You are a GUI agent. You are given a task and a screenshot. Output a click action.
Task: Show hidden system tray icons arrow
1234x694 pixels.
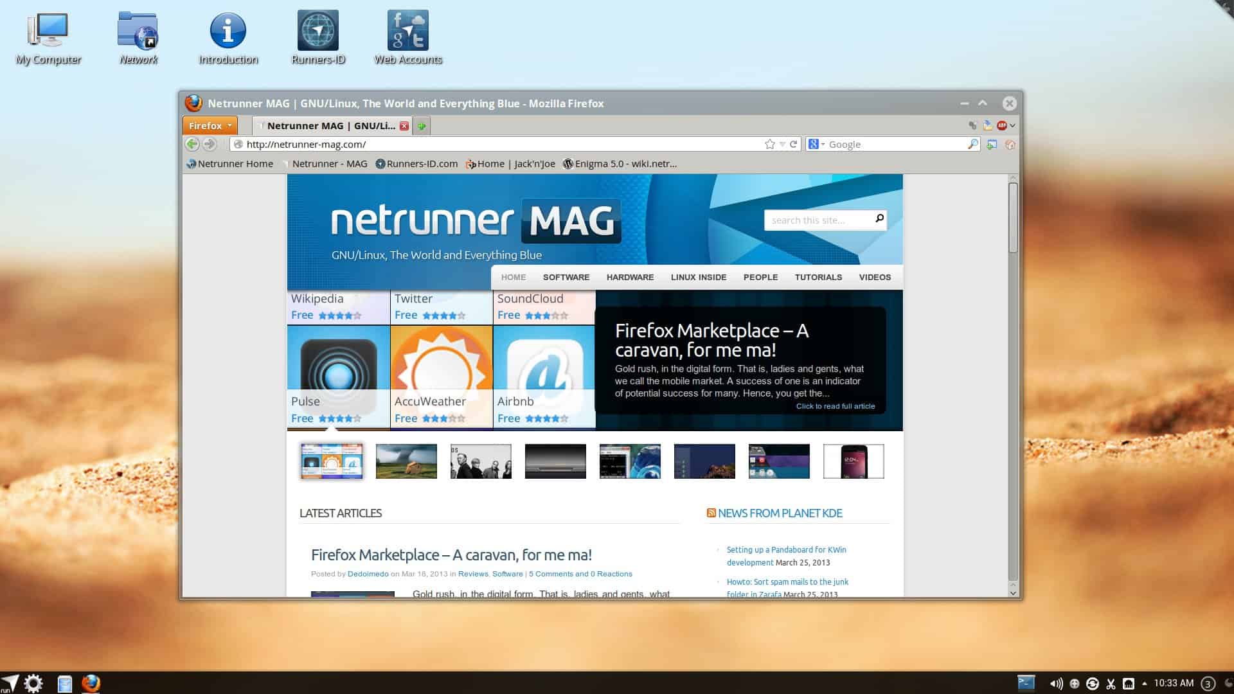tap(1145, 684)
